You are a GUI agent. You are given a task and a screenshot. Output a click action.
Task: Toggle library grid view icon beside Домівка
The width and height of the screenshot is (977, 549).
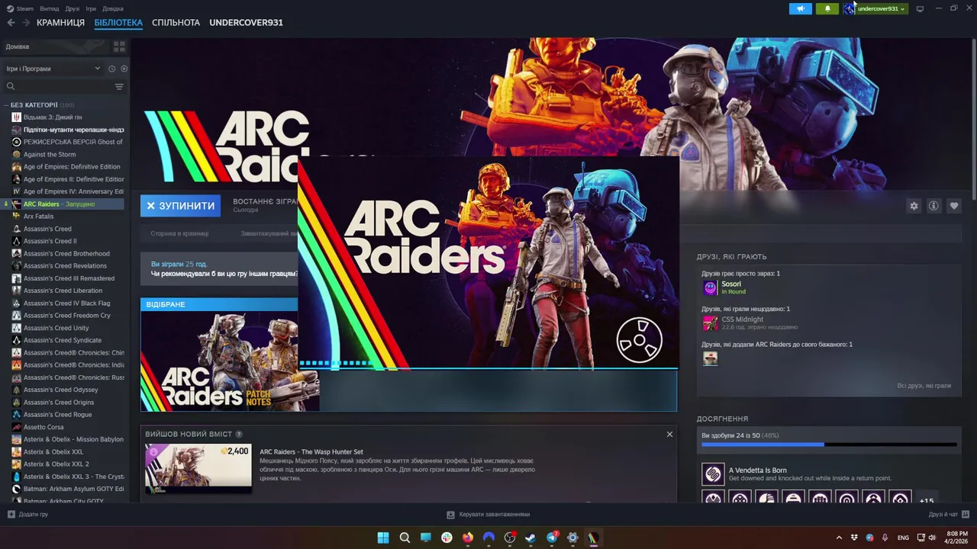pyautogui.click(x=119, y=47)
